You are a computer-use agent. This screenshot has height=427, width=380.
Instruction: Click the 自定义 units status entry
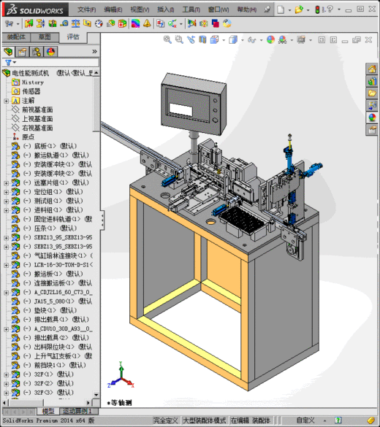tap(305, 420)
